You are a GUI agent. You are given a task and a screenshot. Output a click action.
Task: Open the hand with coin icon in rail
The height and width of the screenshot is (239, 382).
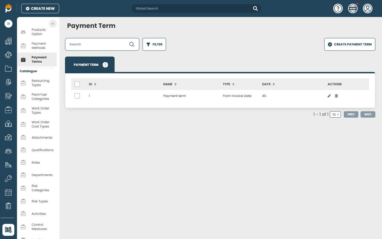(x=8, y=82)
